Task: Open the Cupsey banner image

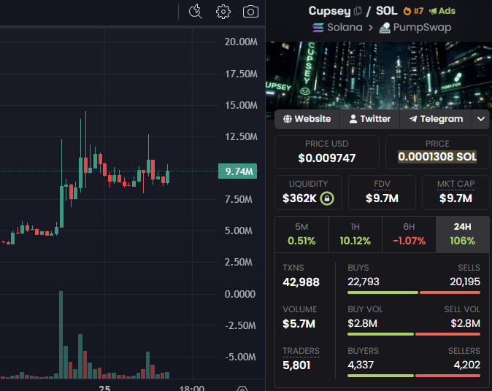Action: pos(379,75)
